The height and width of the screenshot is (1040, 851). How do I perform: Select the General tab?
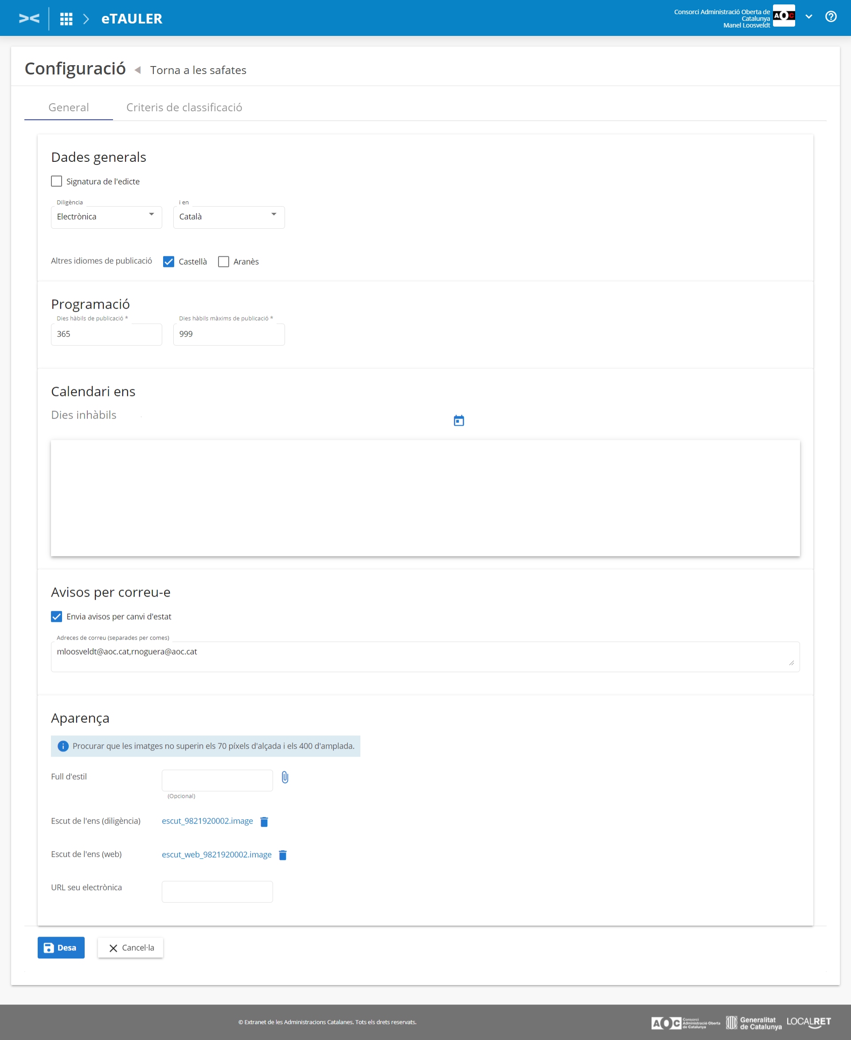click(x=69, y=107)
